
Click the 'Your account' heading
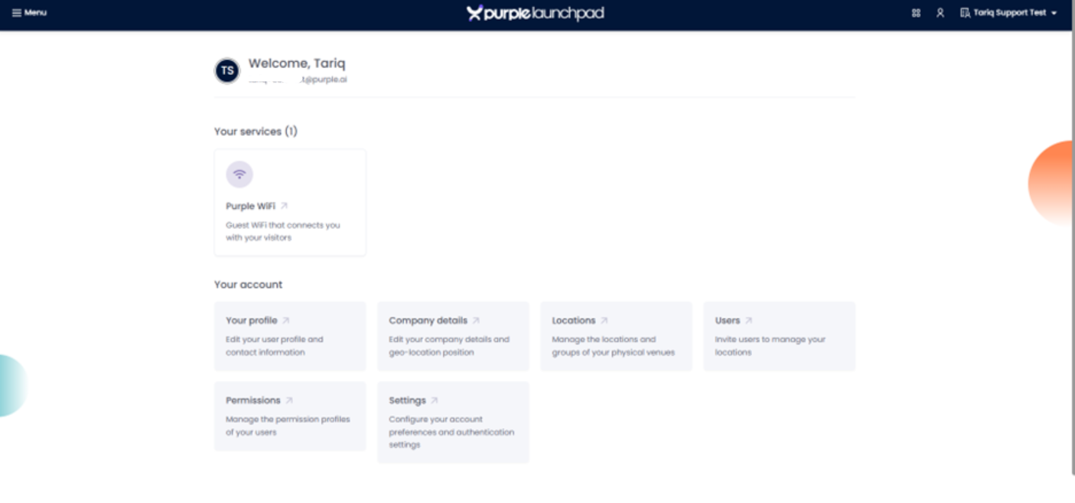(249, 285)
